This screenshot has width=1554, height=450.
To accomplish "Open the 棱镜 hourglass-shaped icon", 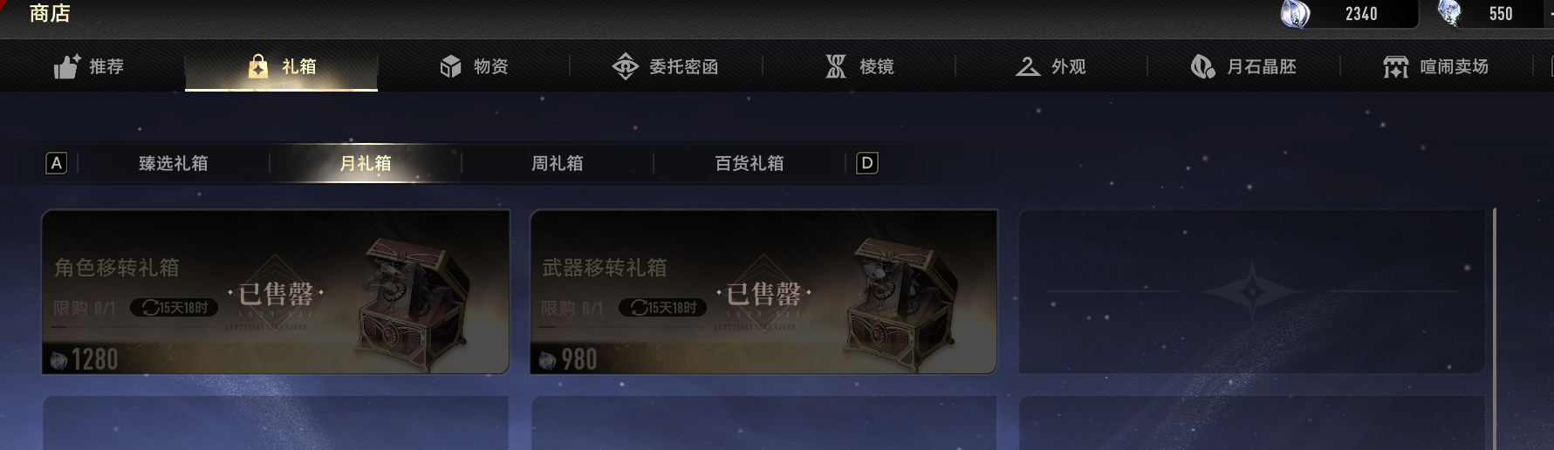I will tap(836, 66).
